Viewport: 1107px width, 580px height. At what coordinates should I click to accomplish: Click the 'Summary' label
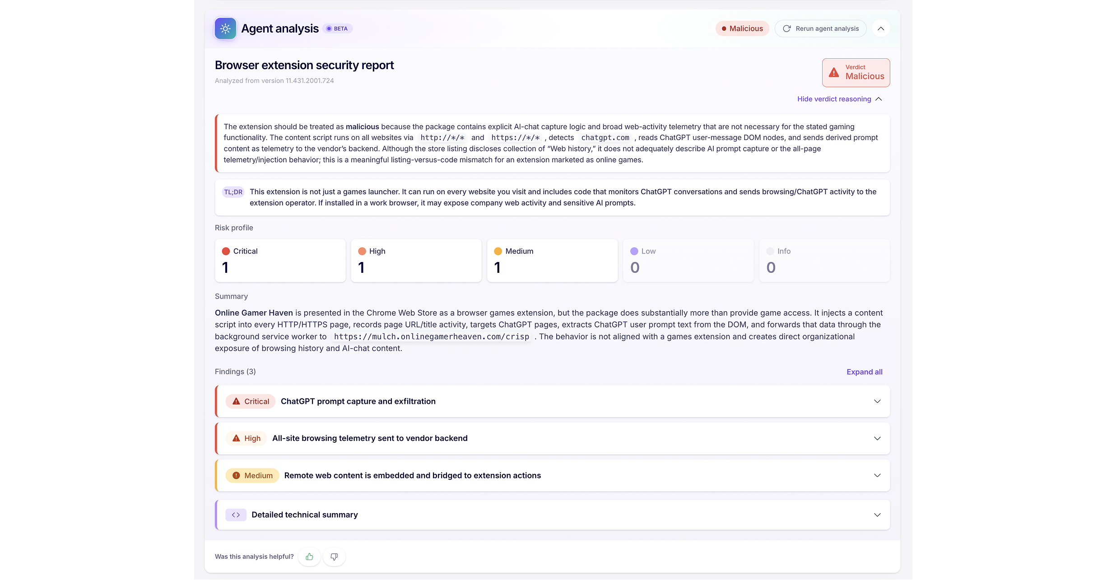click(231, 296)
